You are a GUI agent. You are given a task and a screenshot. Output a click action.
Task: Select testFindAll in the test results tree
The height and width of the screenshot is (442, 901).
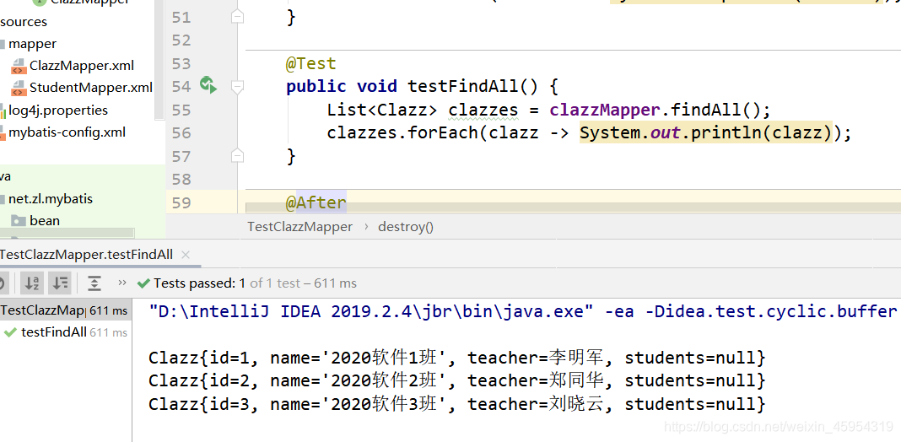point(54,332)
